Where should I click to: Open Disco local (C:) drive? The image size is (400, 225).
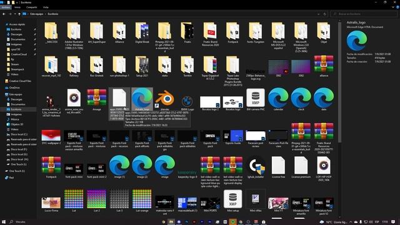[x=19, y=134]
